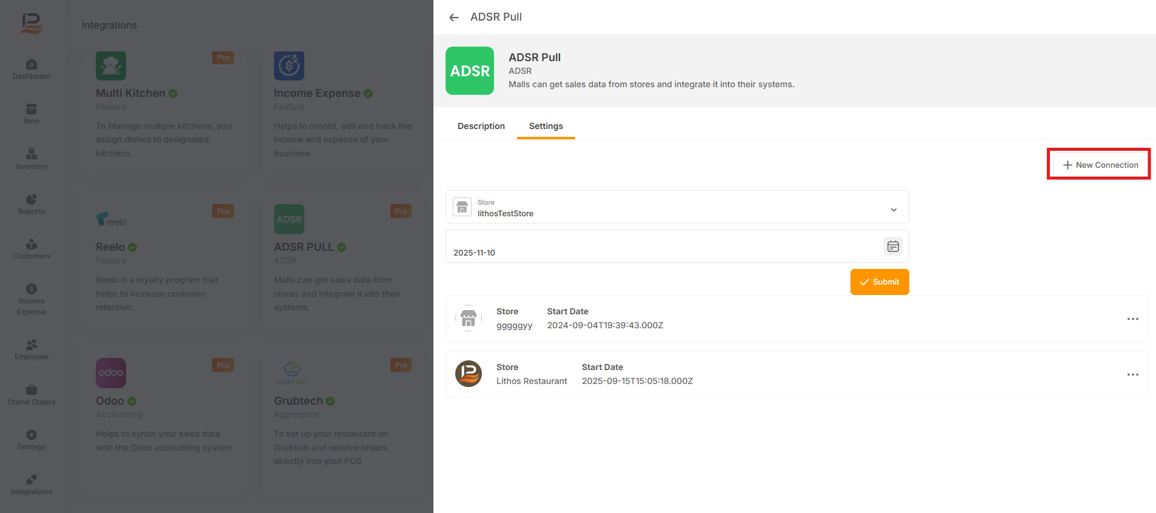Select the Settings tab
Screen dimensions: 1156x513
(x=546, y=126)
